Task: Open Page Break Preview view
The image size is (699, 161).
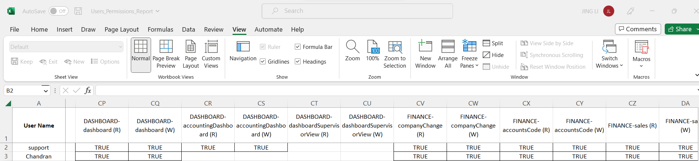Action: click(x=166, y=54)
